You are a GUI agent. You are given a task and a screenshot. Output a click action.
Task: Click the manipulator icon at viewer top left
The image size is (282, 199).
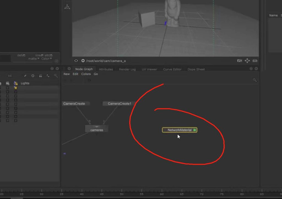[67, 7]
